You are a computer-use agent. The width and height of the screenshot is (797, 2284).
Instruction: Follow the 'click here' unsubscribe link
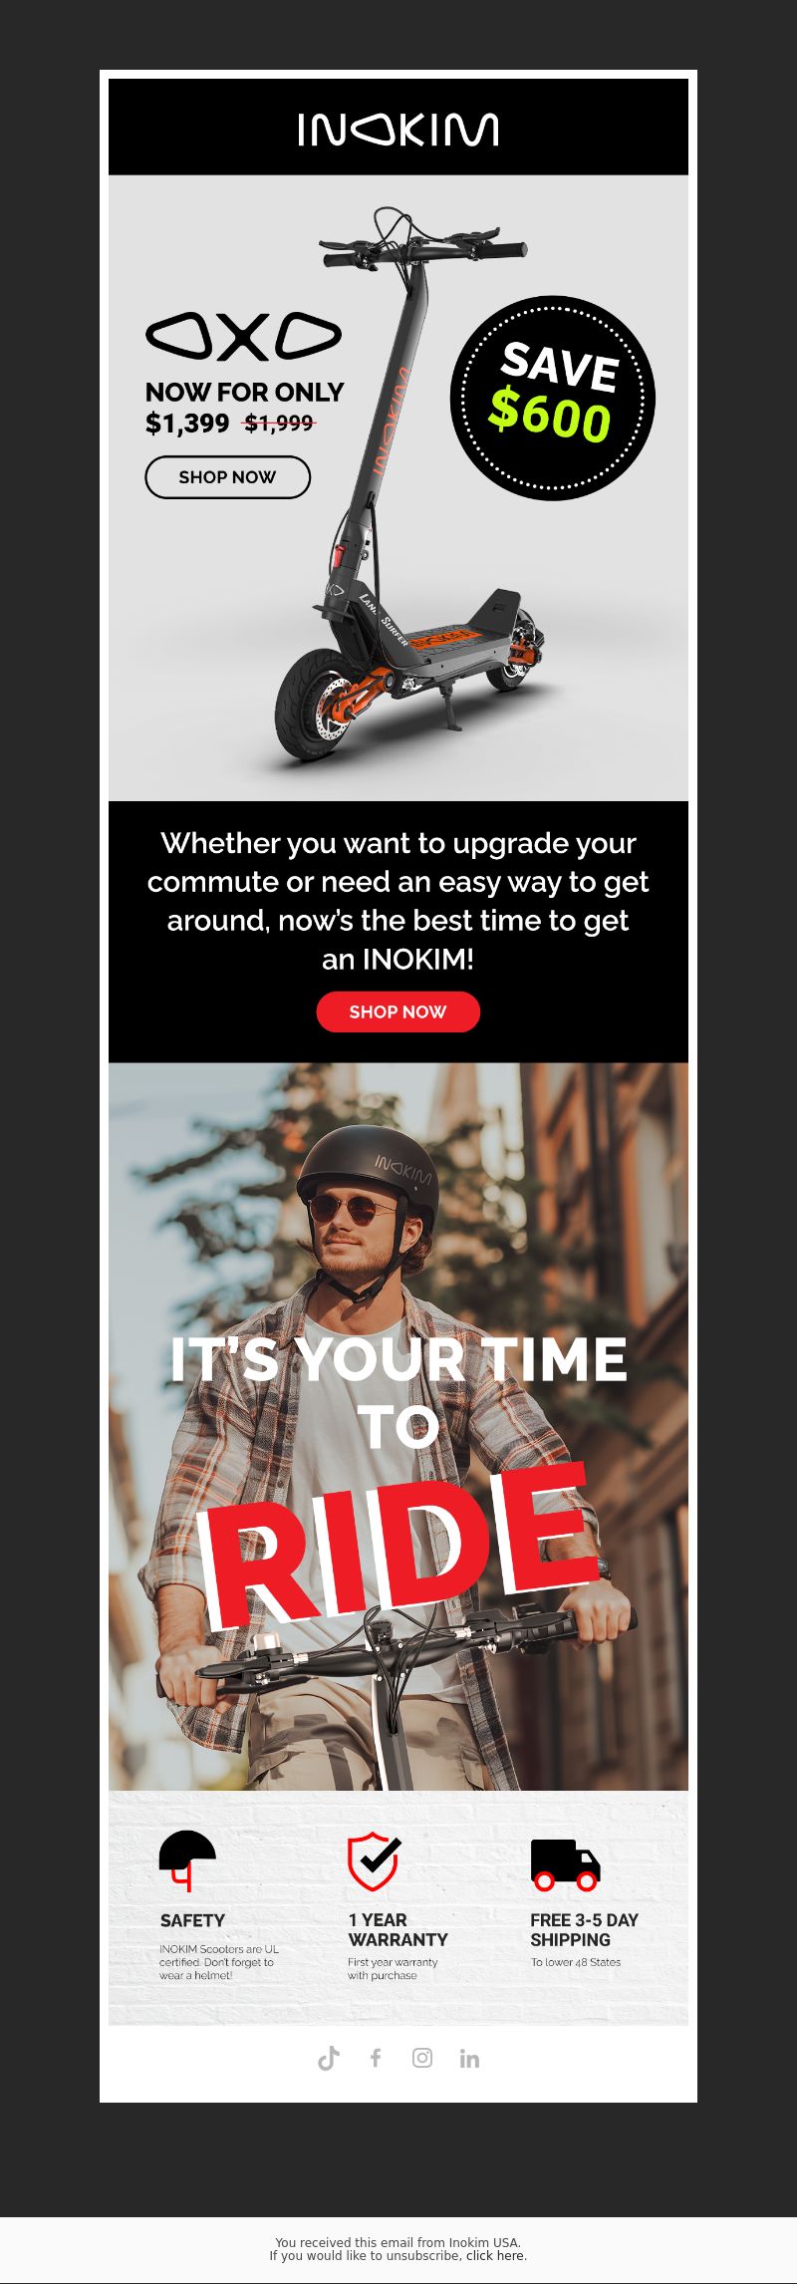click(495, 2255)
